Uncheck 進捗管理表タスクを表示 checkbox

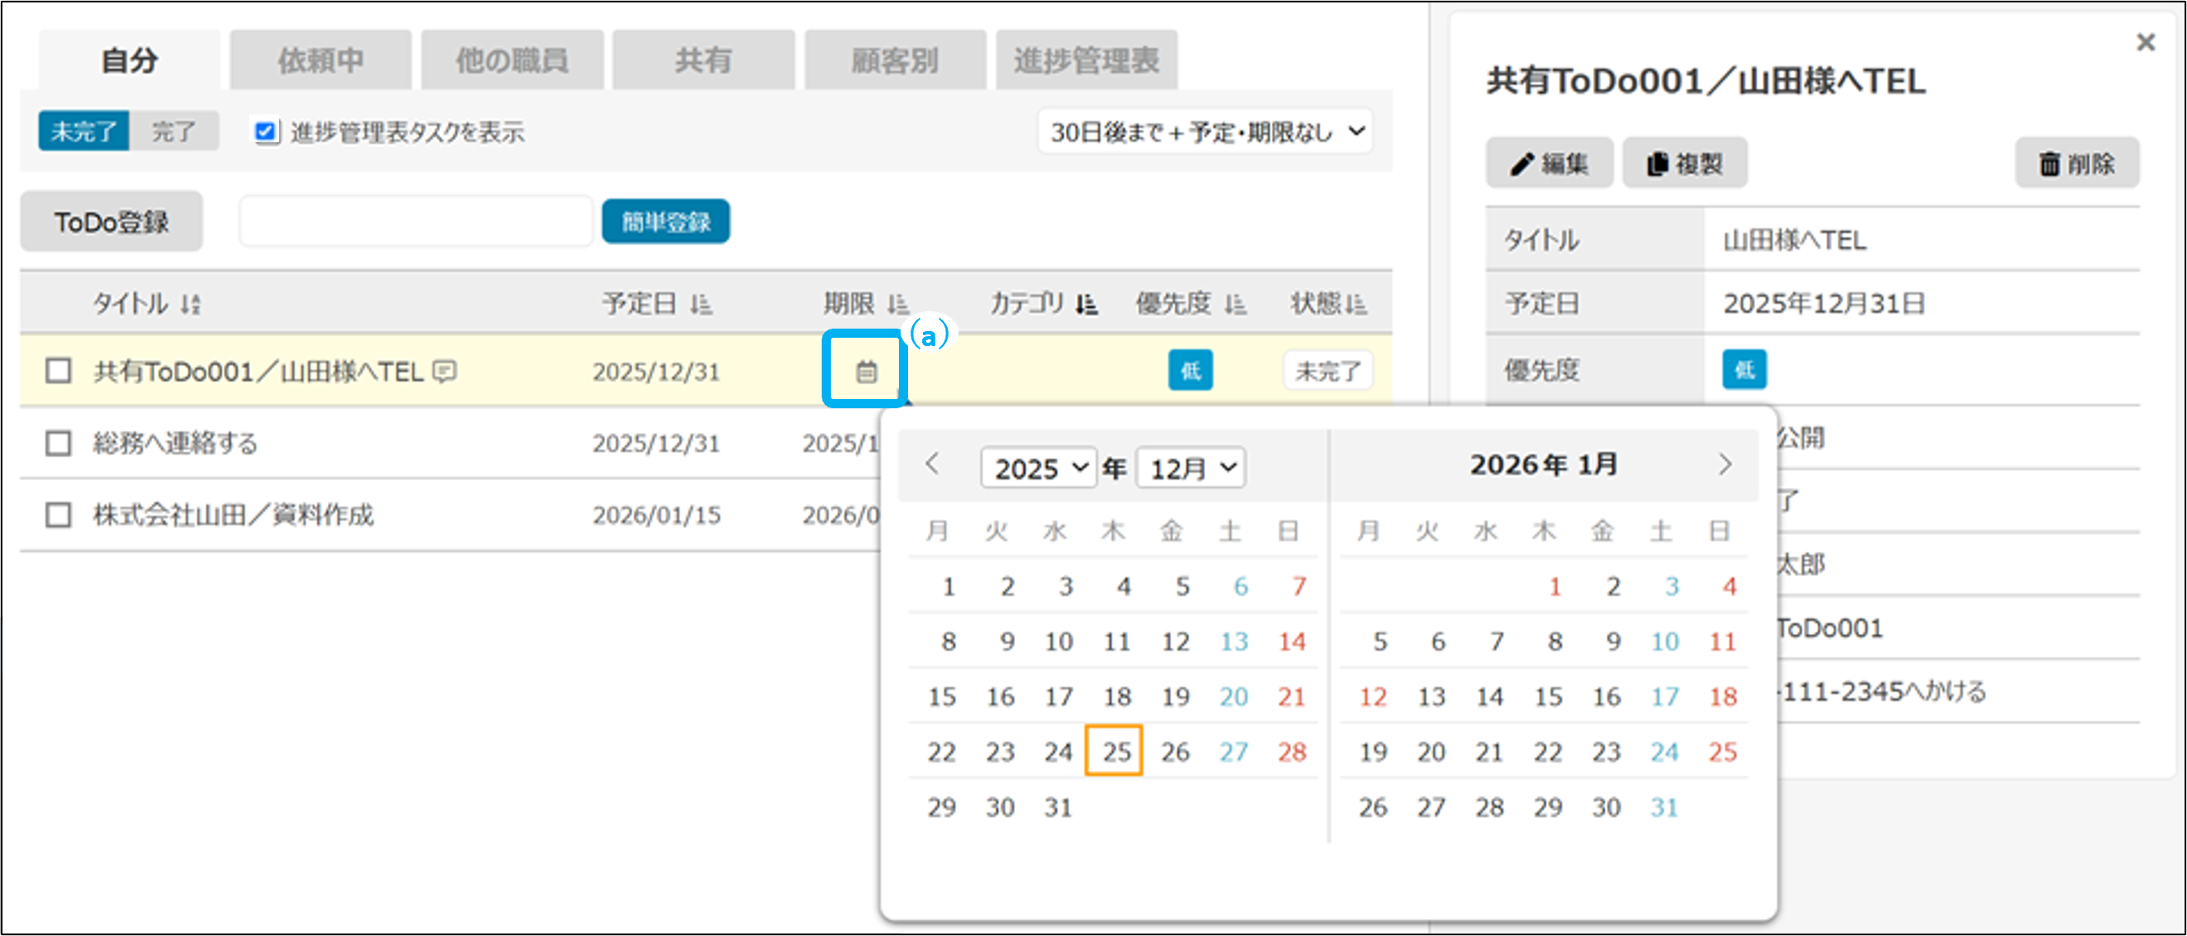click(265, 132)
